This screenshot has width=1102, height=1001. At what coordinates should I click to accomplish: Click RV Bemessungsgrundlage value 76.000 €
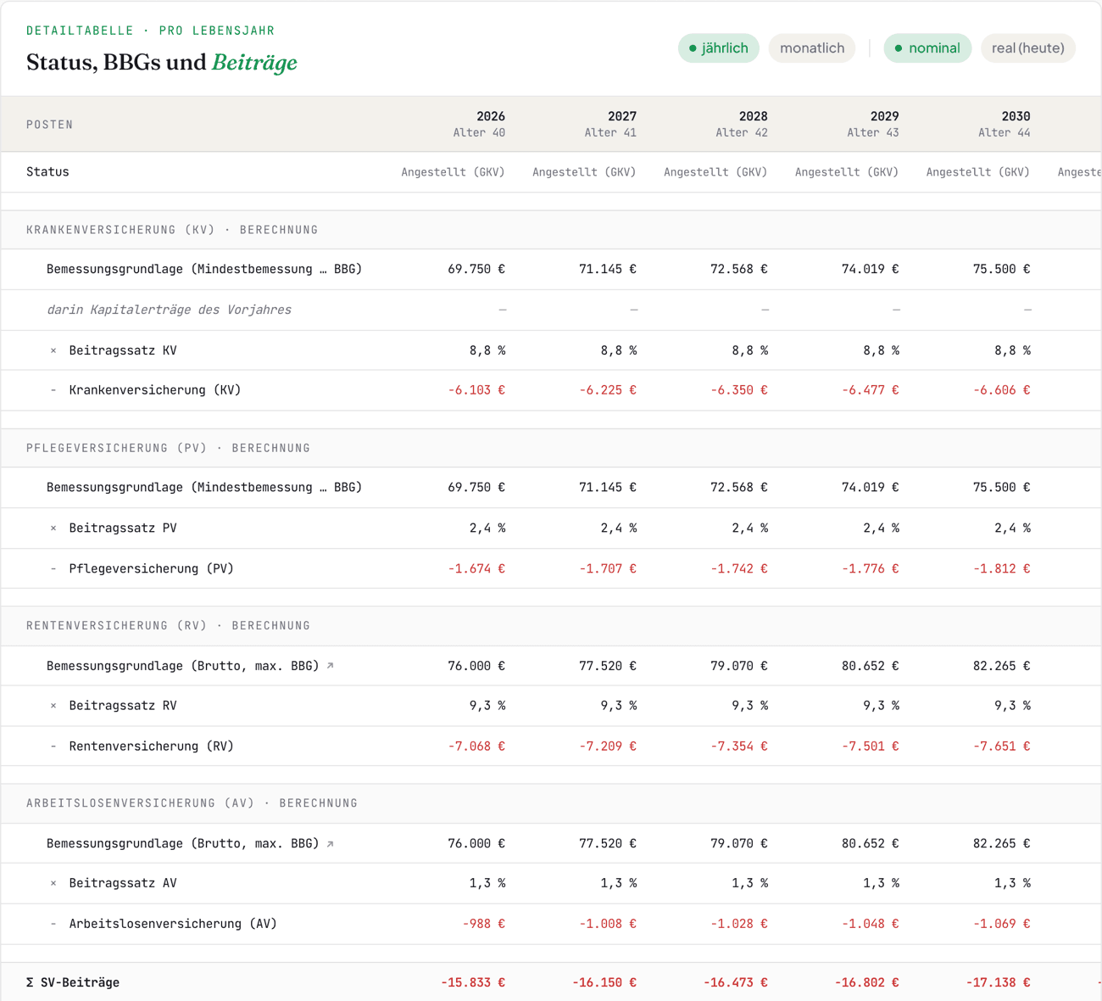(476, 666)
